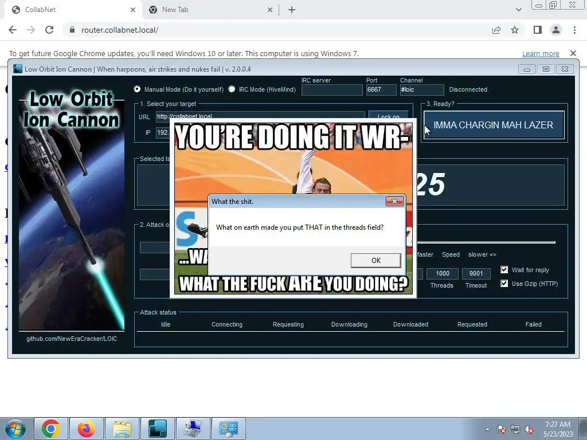Toggle the Wait for reply checkbox
Viewport: 587px width, 440px height.
click(x=504, y=270)
